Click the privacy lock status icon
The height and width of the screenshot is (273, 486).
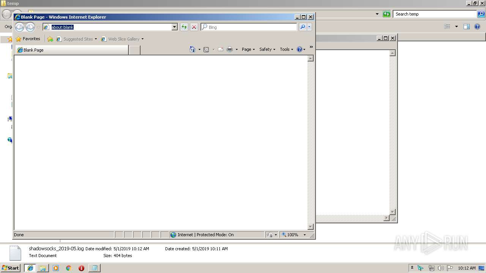pyautogui.click(x=270, y=235)
